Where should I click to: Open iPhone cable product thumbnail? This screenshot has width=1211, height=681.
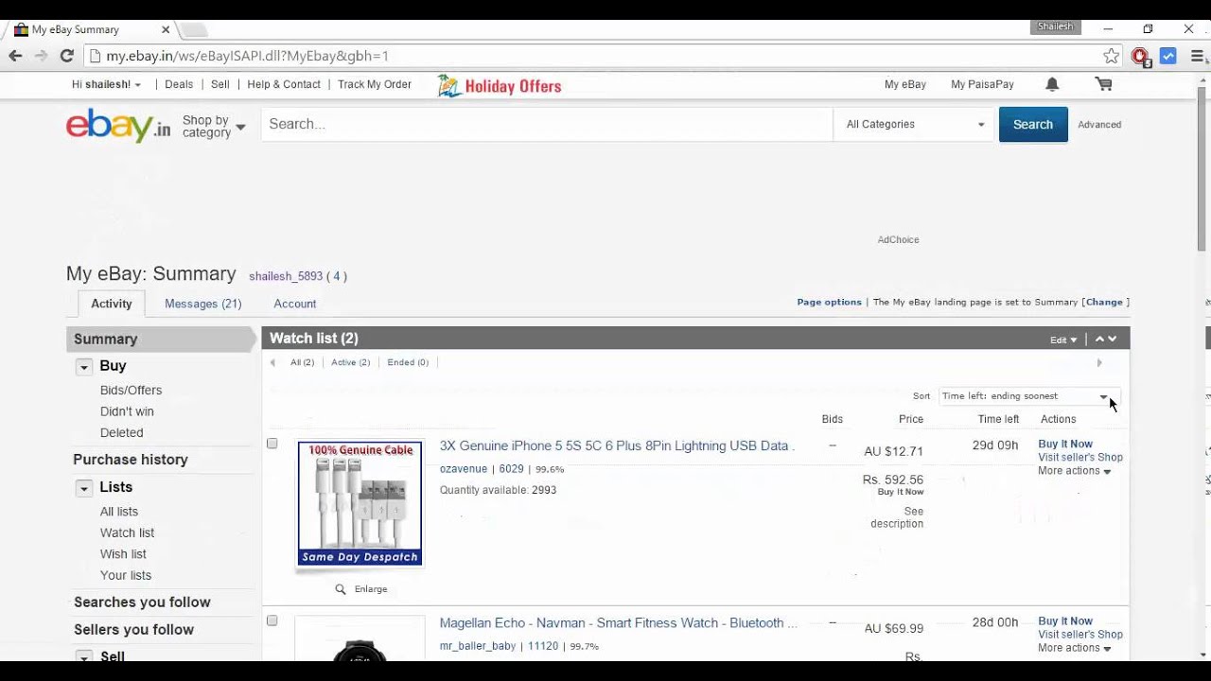(x=360, y=503)
